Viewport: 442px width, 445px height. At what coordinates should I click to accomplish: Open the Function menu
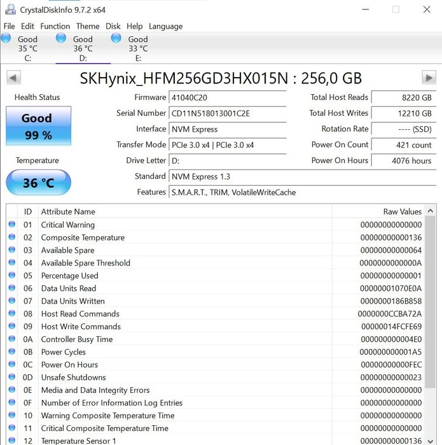pos(55,26)
